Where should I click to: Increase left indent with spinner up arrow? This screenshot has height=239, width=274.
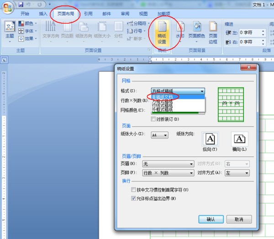click(263, 31)
